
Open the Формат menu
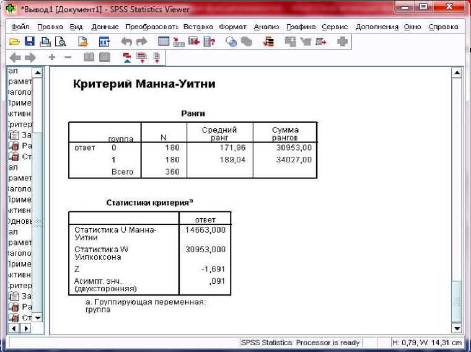232,27
